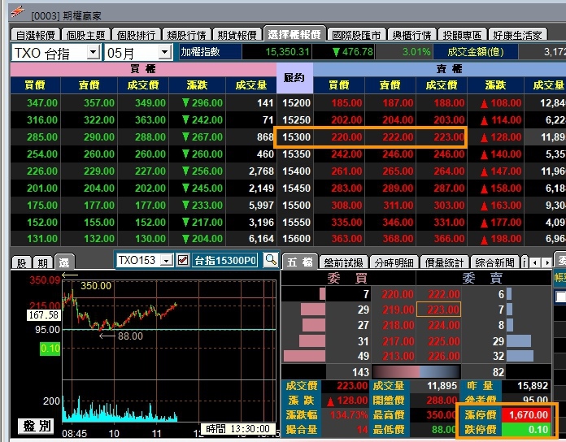Click the 履約 column header
Screen dimensions: 566x442
pyautogui.click(x=294, y=78)
